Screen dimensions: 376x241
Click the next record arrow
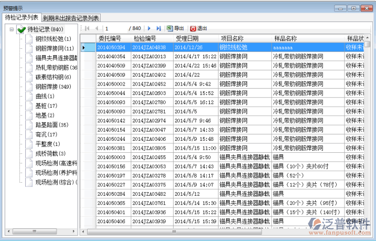[149, 28]
